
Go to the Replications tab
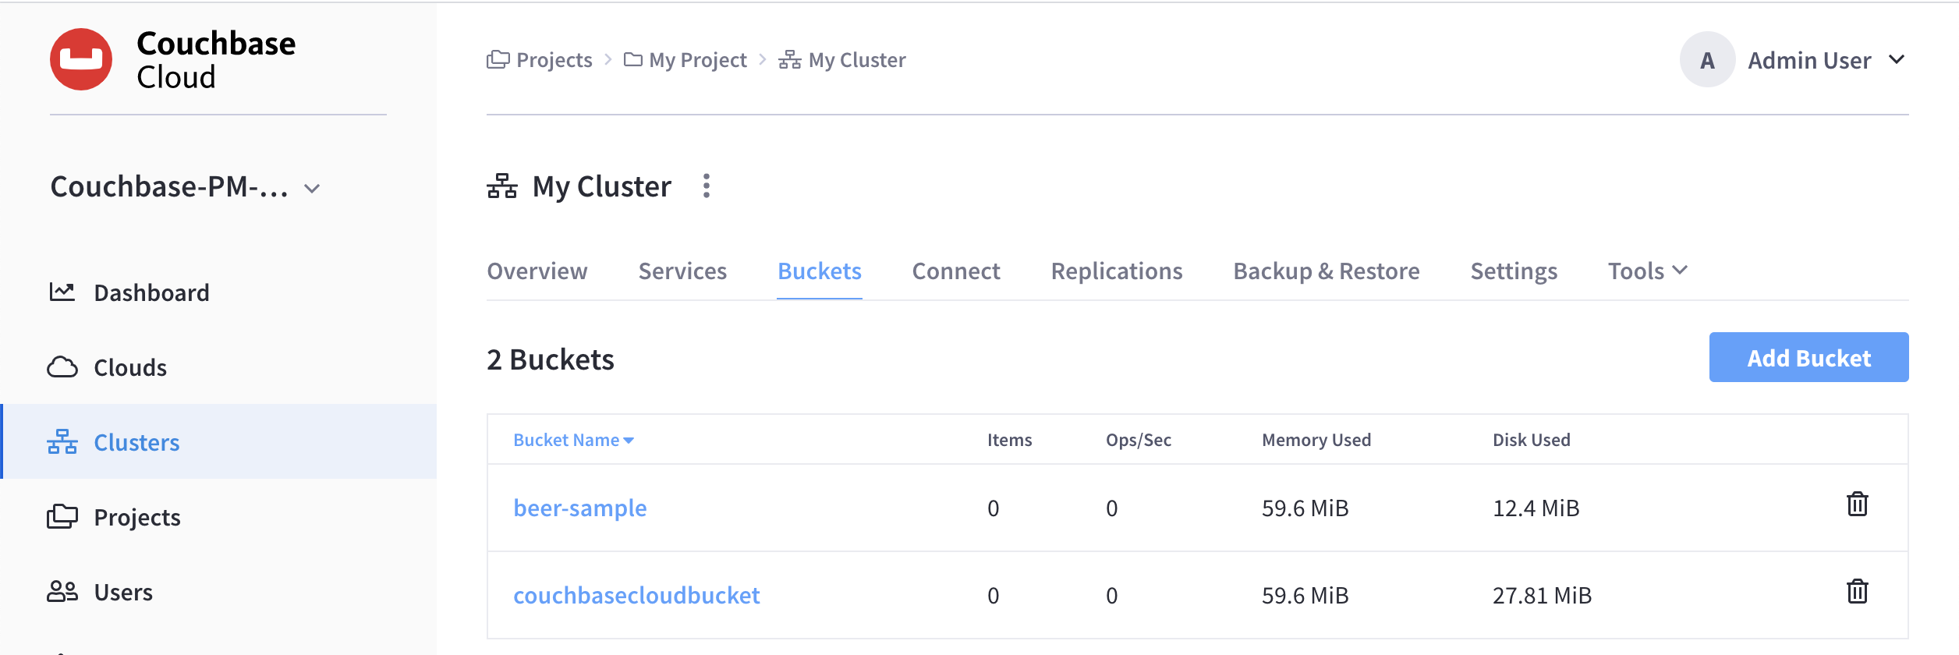1116,271
